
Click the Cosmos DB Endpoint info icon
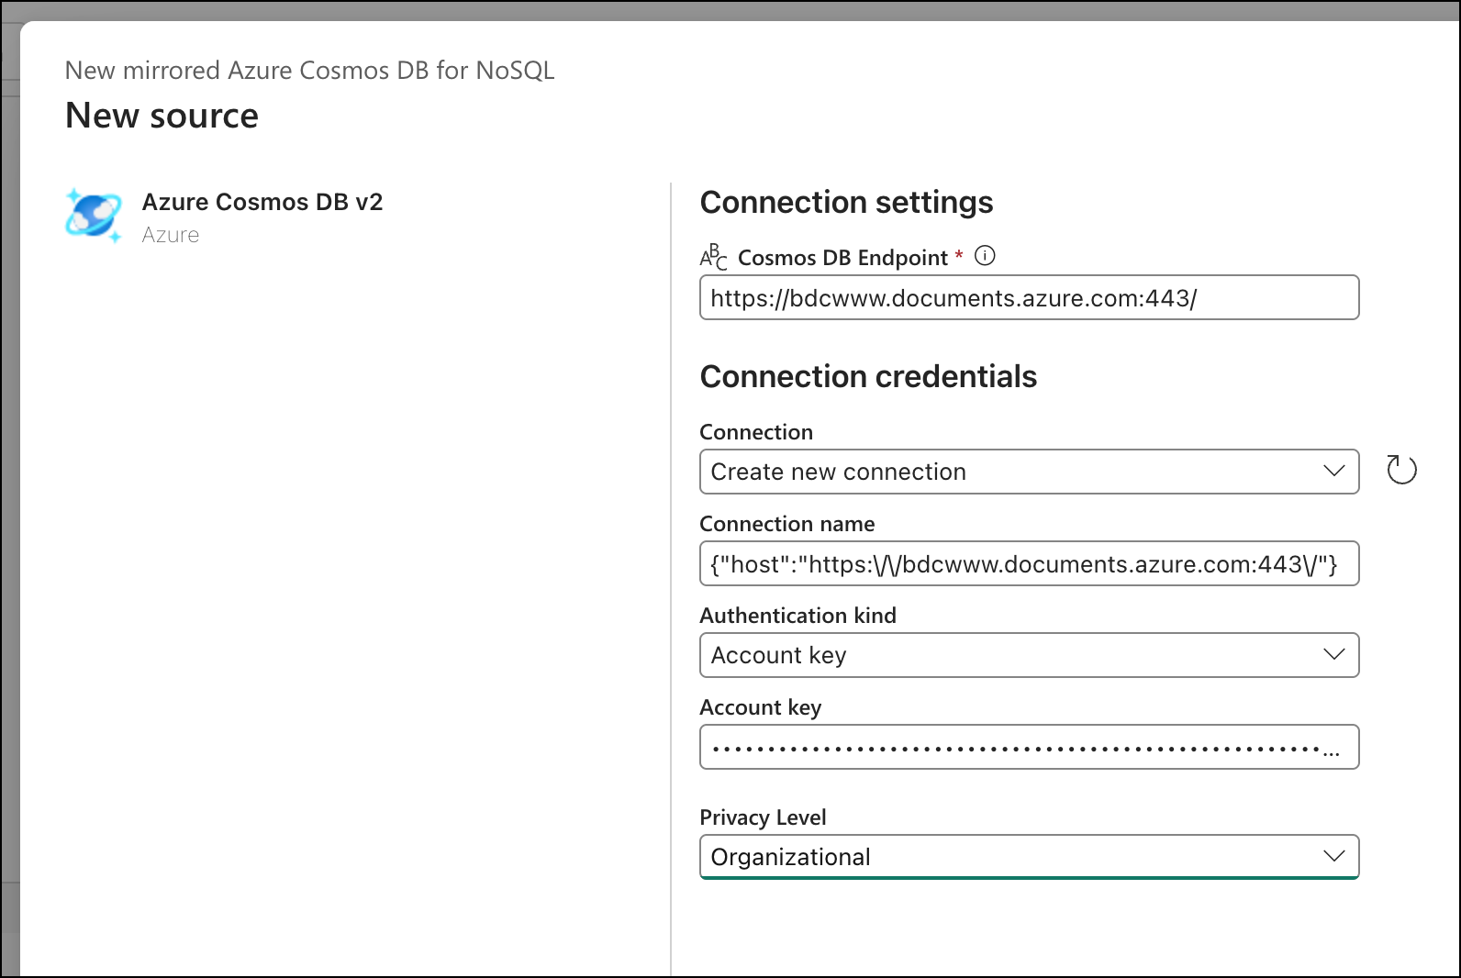point(985,256)
